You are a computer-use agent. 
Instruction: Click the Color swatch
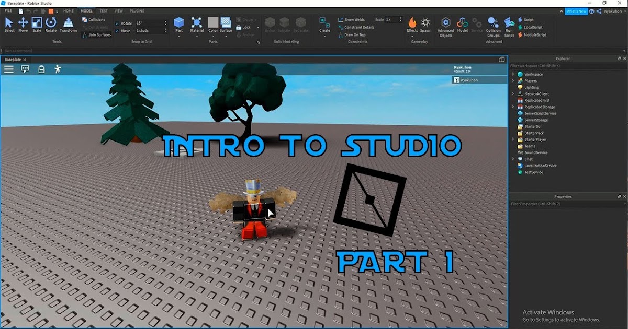[213, 22]
